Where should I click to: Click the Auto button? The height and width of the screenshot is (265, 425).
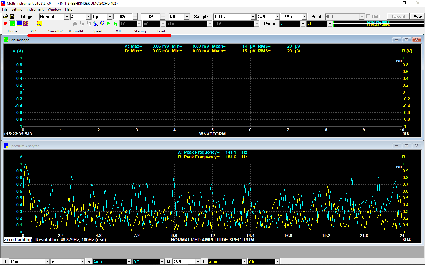[418, 16]
